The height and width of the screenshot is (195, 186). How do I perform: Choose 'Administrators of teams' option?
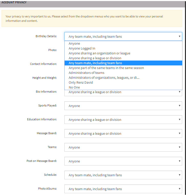coord(86,73)
